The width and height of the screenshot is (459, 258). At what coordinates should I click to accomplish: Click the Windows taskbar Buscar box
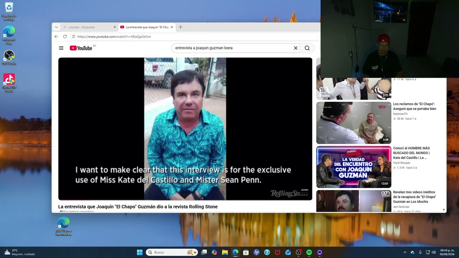172,252
